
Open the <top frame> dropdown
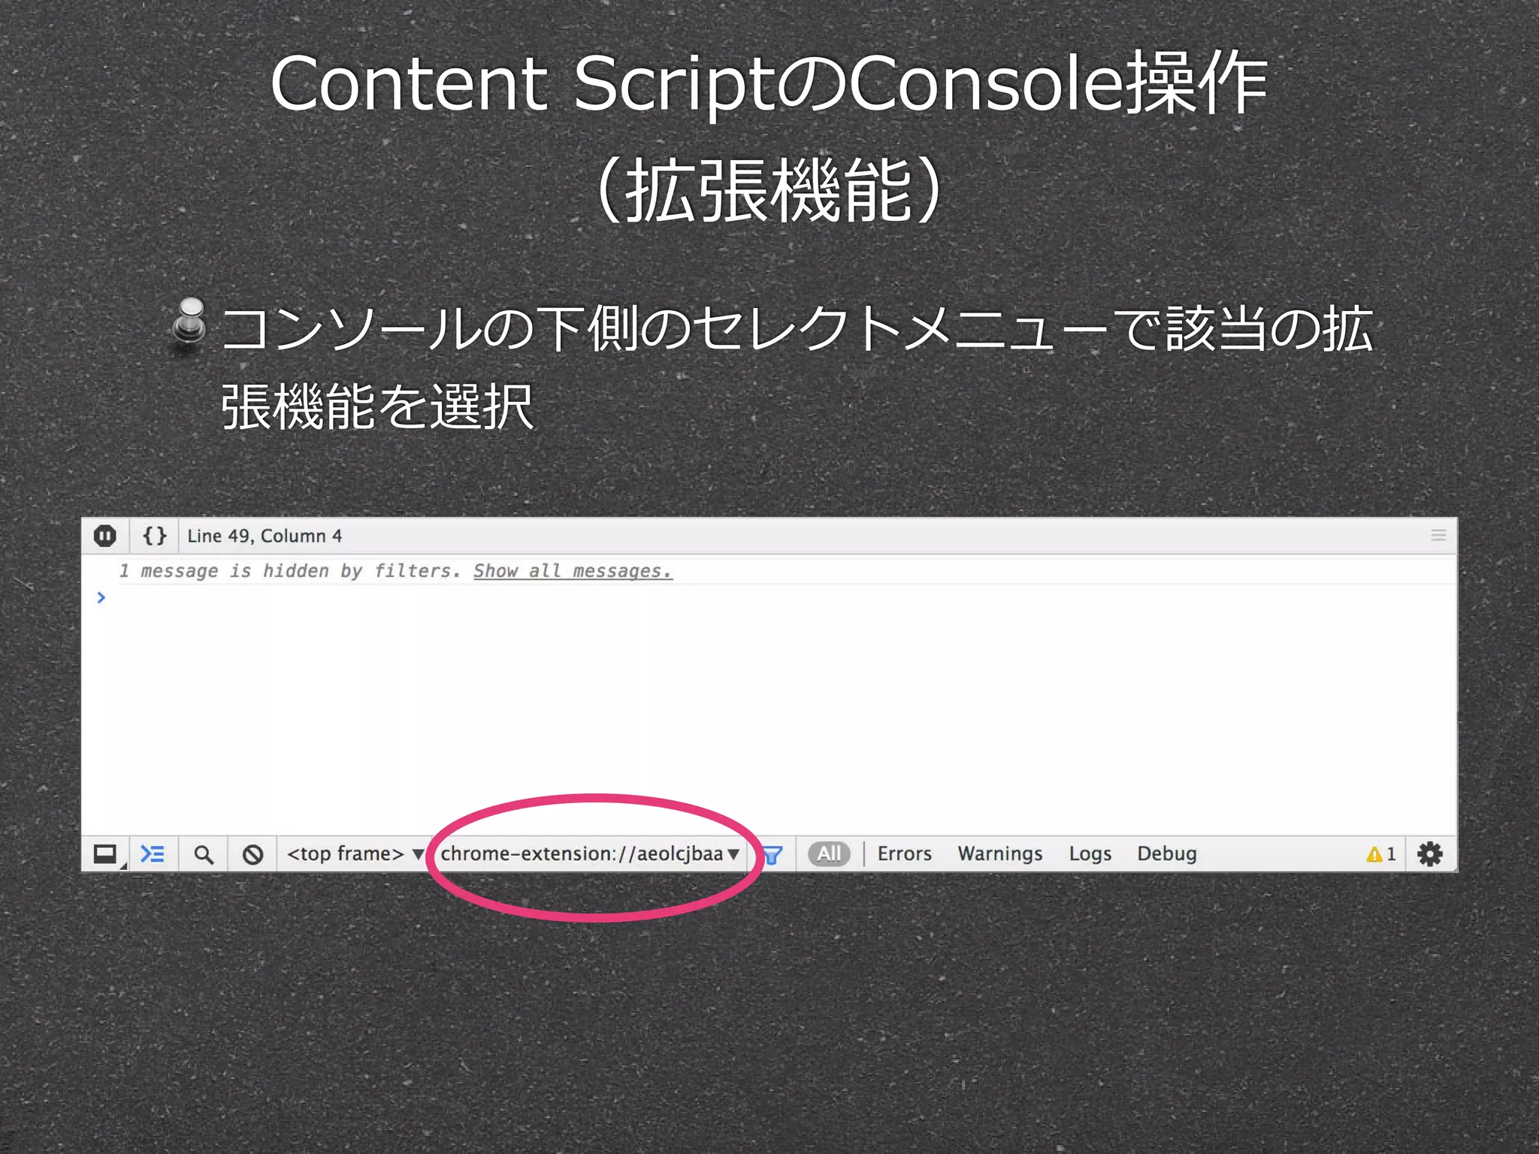click(x=355, y=854)
